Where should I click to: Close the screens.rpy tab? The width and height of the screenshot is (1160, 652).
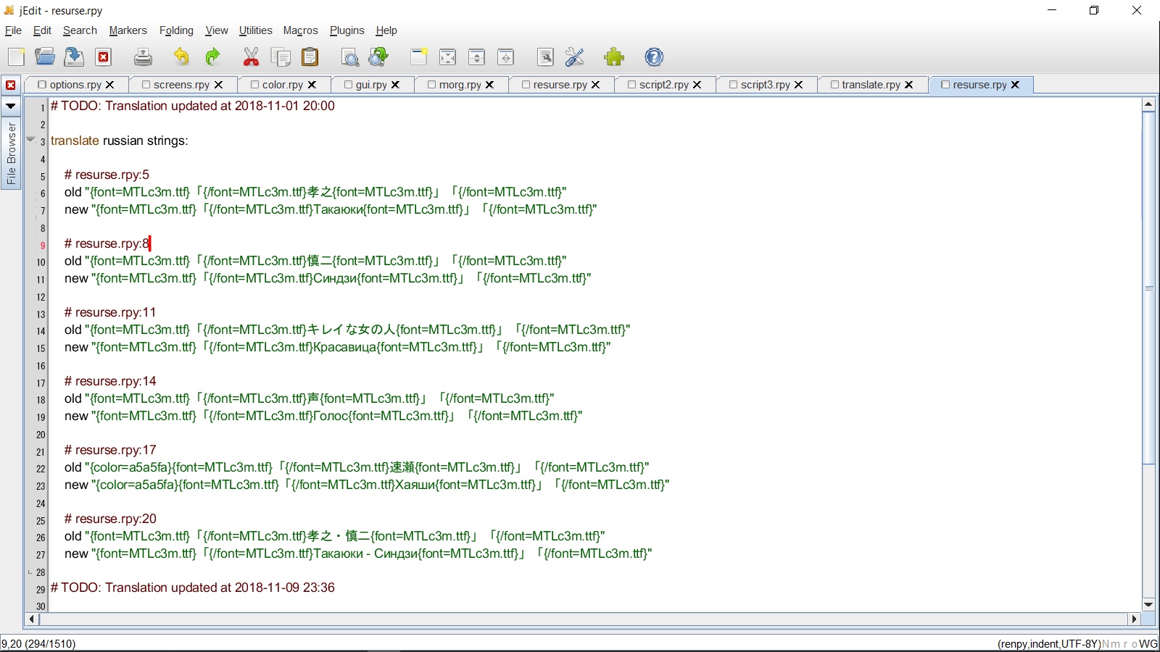[218, 85]
